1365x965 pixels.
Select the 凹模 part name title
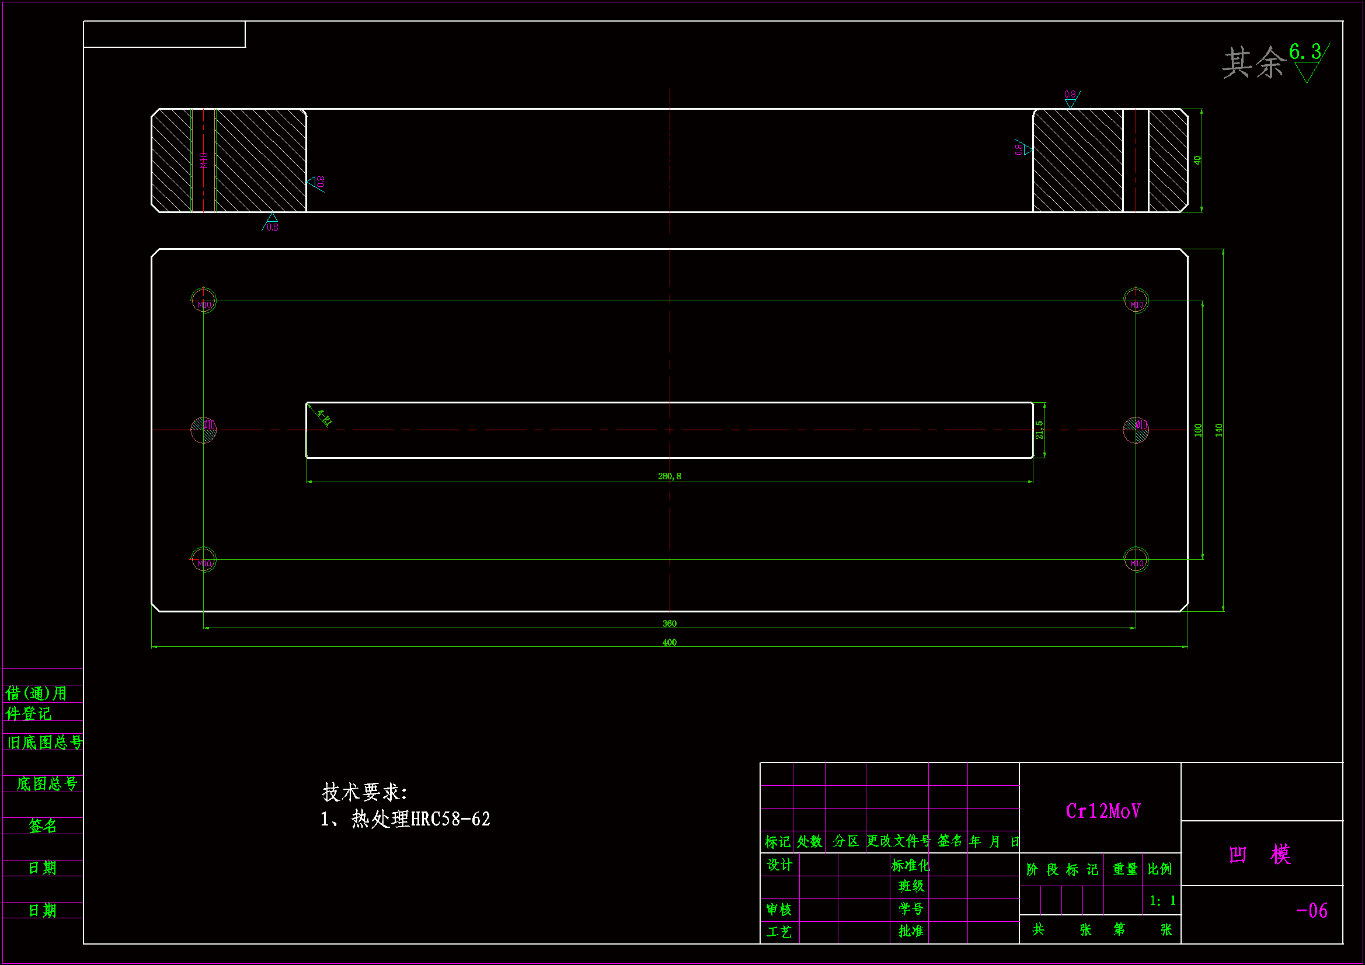coord(1260,855)
